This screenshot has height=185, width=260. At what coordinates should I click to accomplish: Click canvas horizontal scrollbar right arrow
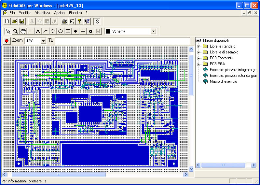pyautogui.click(x=186, y=174)
